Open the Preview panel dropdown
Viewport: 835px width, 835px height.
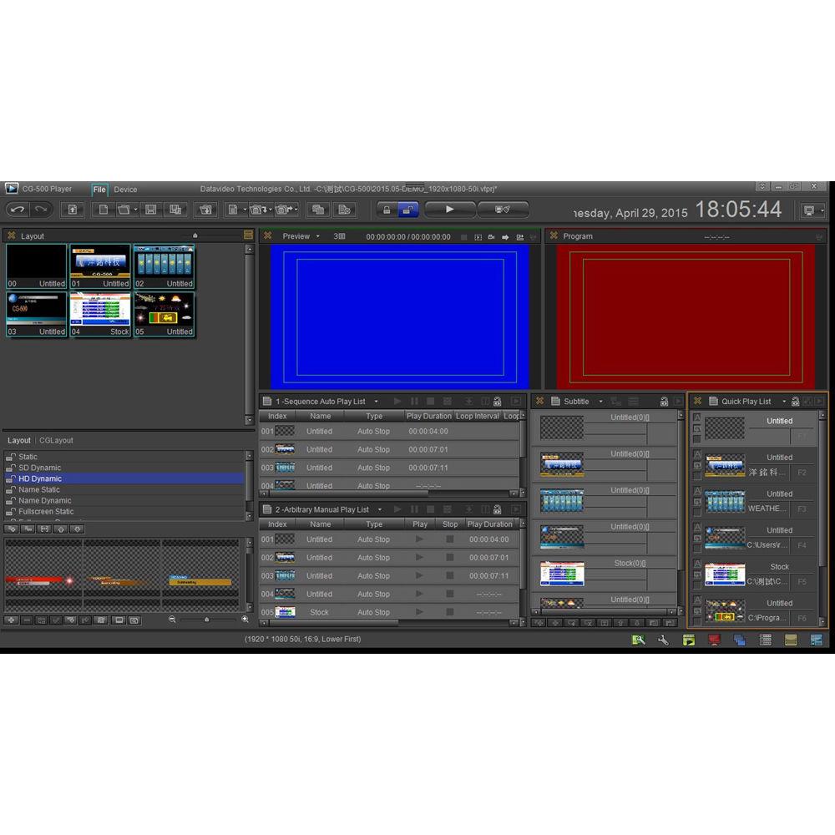pyautogui.click(x=319, y=236)
